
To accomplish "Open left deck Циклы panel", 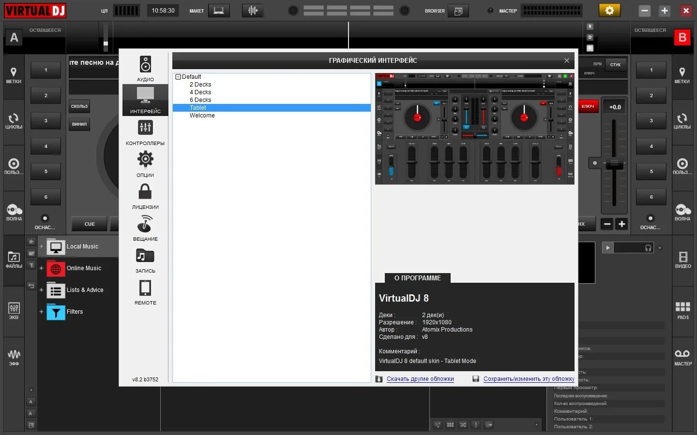I will tap(14, 121).
